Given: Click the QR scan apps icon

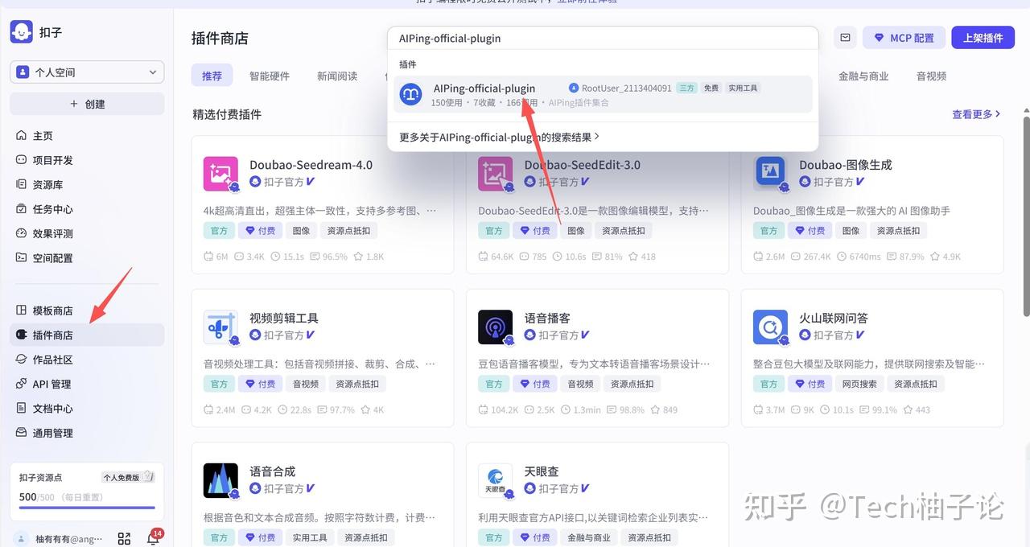Looking at the screenshot, I should [124, 538].
